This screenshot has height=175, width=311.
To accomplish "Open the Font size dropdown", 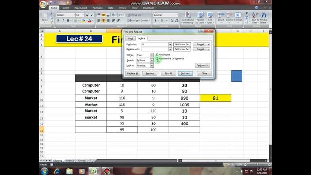I will pos(83,15).
